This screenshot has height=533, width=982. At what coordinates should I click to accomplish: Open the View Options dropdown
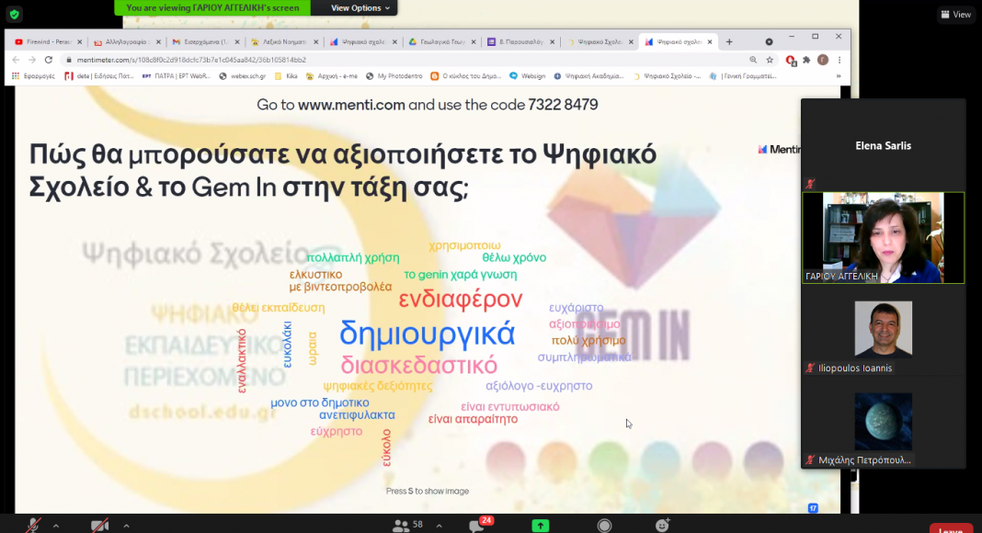pos(360,7)
